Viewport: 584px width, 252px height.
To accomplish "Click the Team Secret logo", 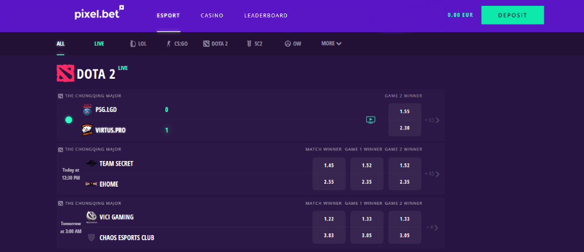I will pyautogui.click(x=91, y=163).
